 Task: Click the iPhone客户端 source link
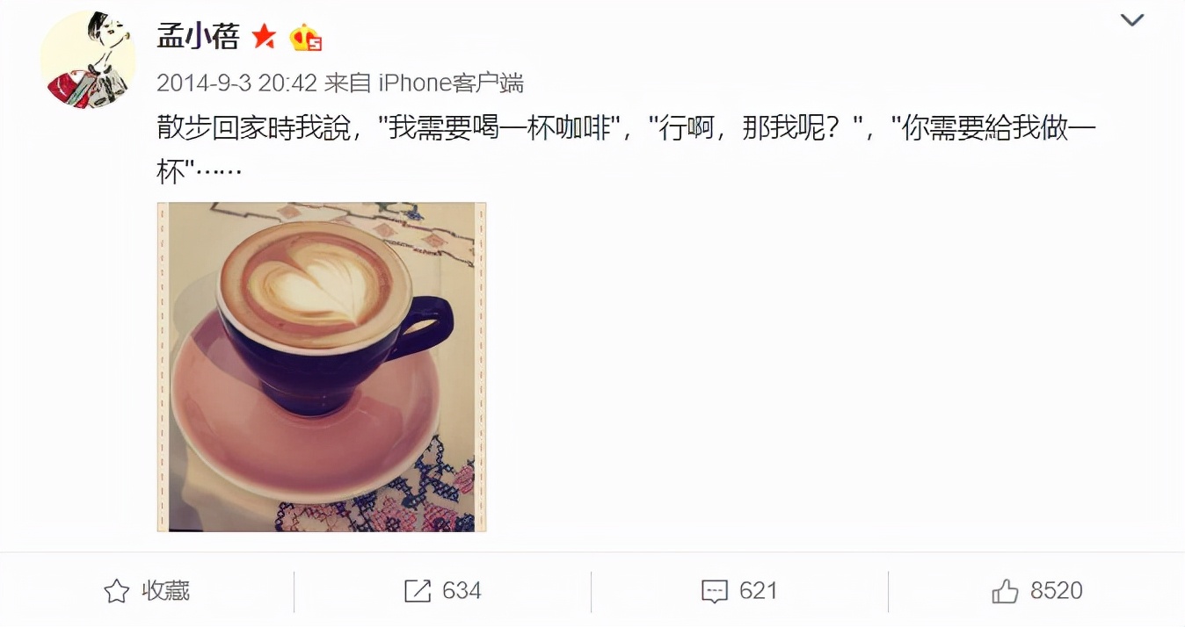coord(451,83)
